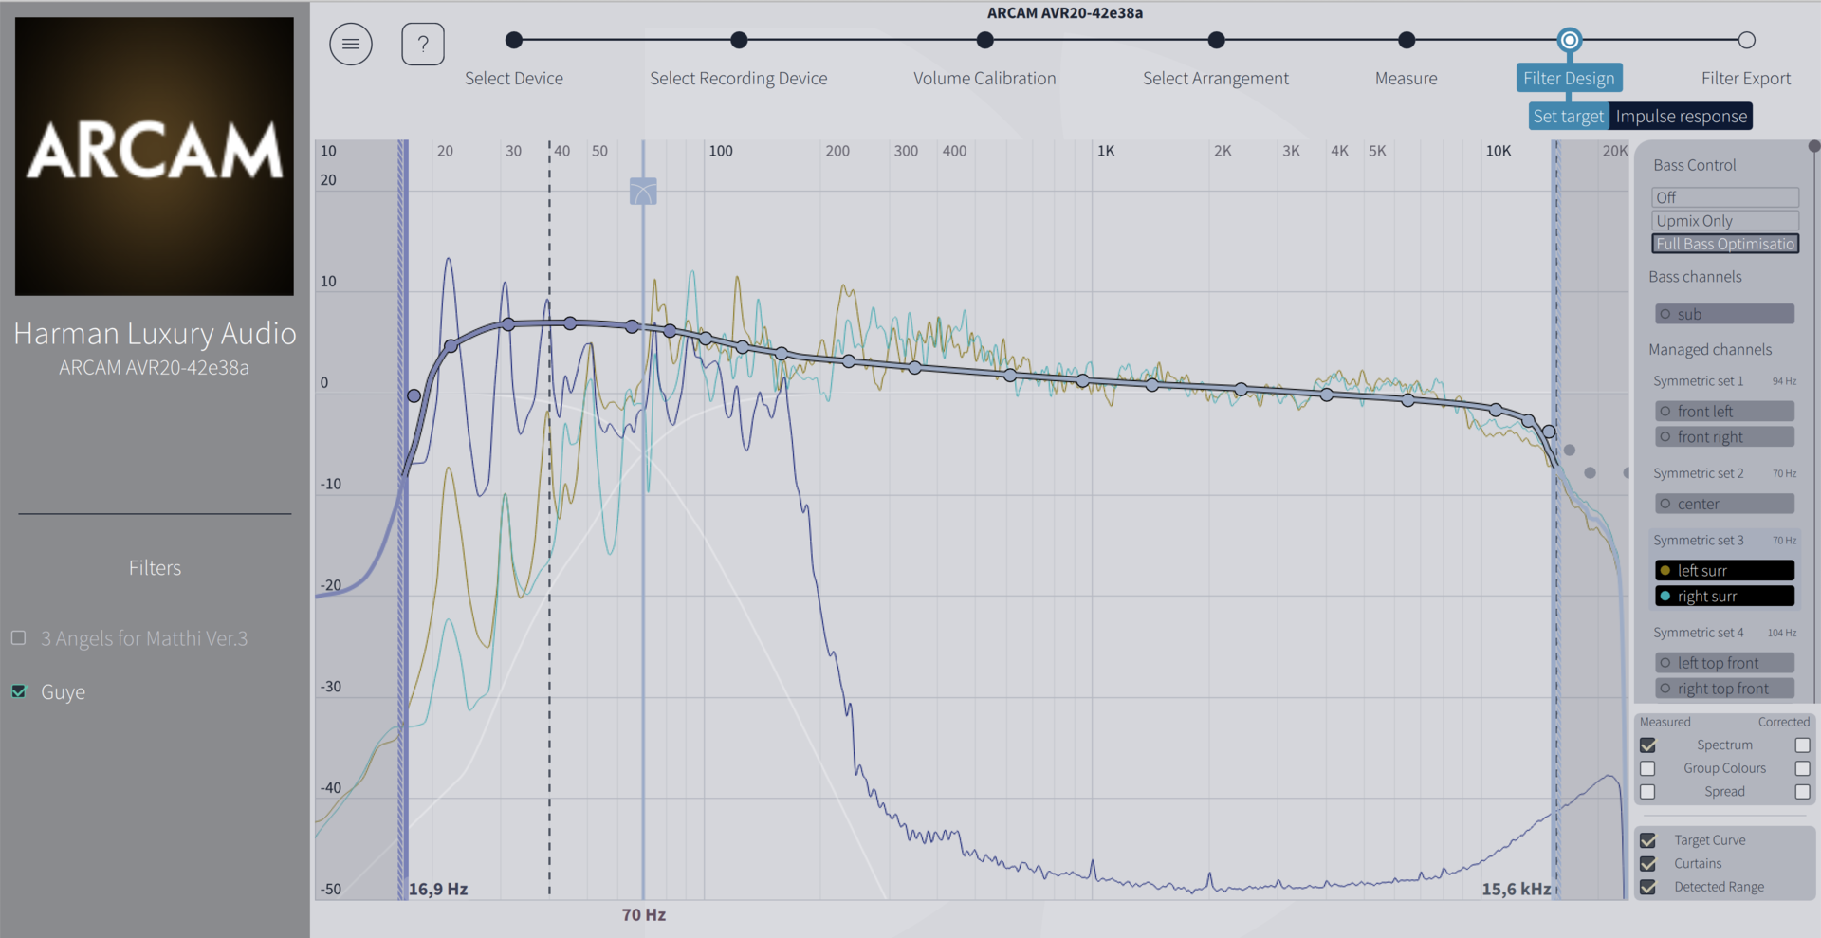Click the Measure step dot

coord(1407,40)
